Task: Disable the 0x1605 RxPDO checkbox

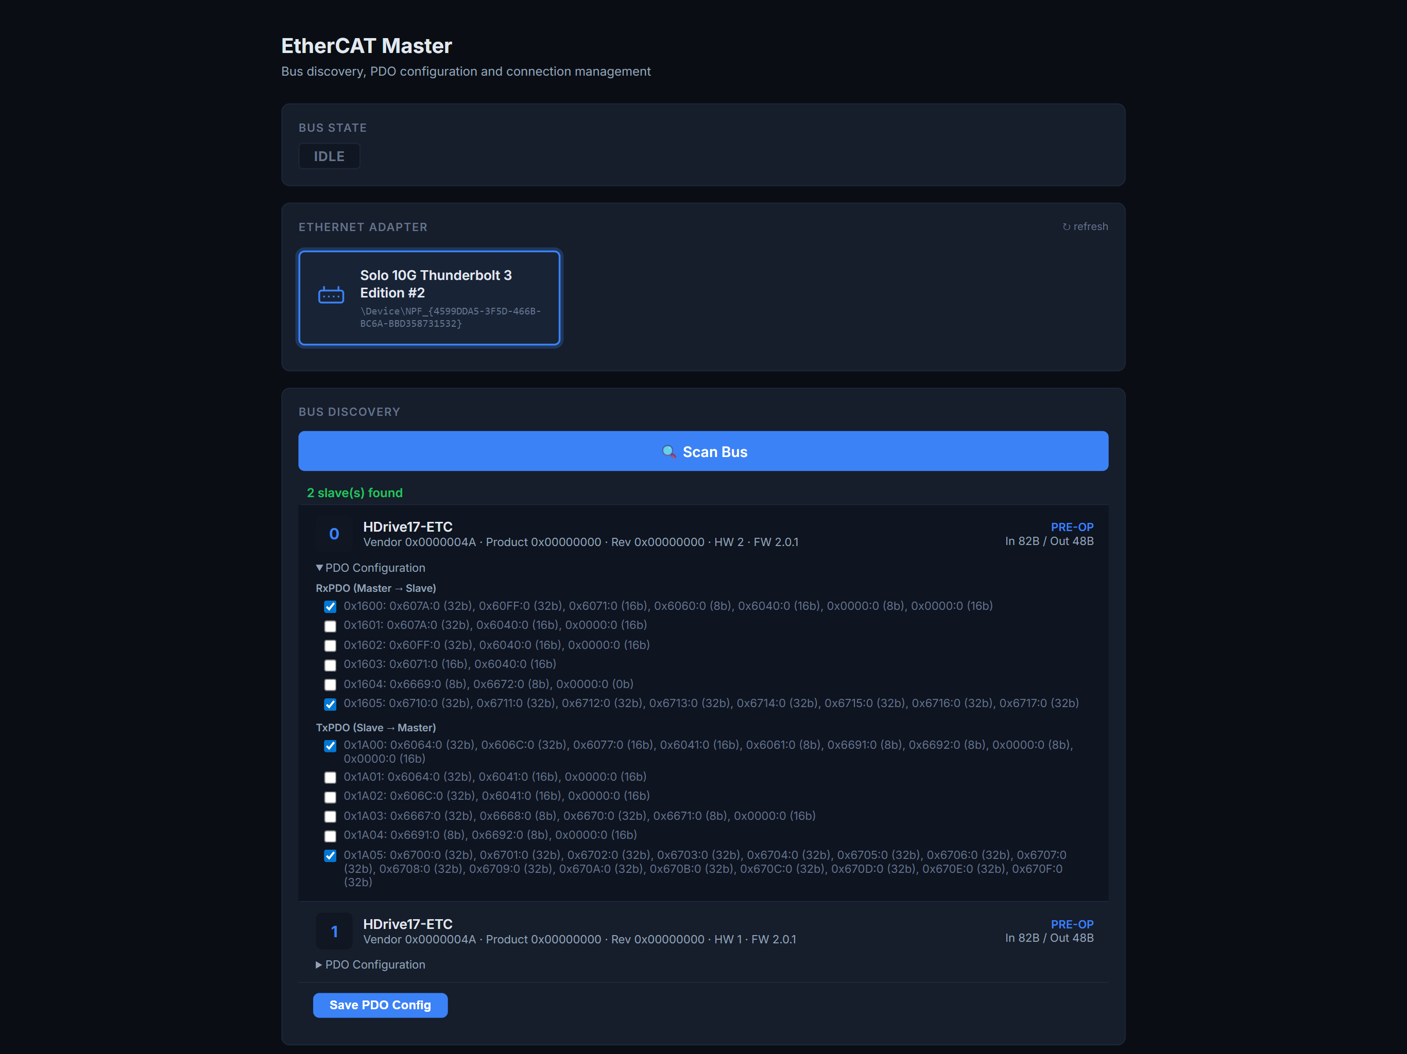Action: tap(330, 704)
